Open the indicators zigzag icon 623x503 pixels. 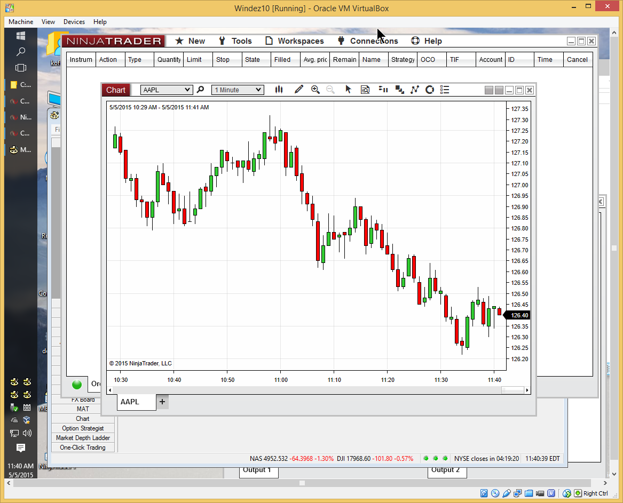(415, 90)
